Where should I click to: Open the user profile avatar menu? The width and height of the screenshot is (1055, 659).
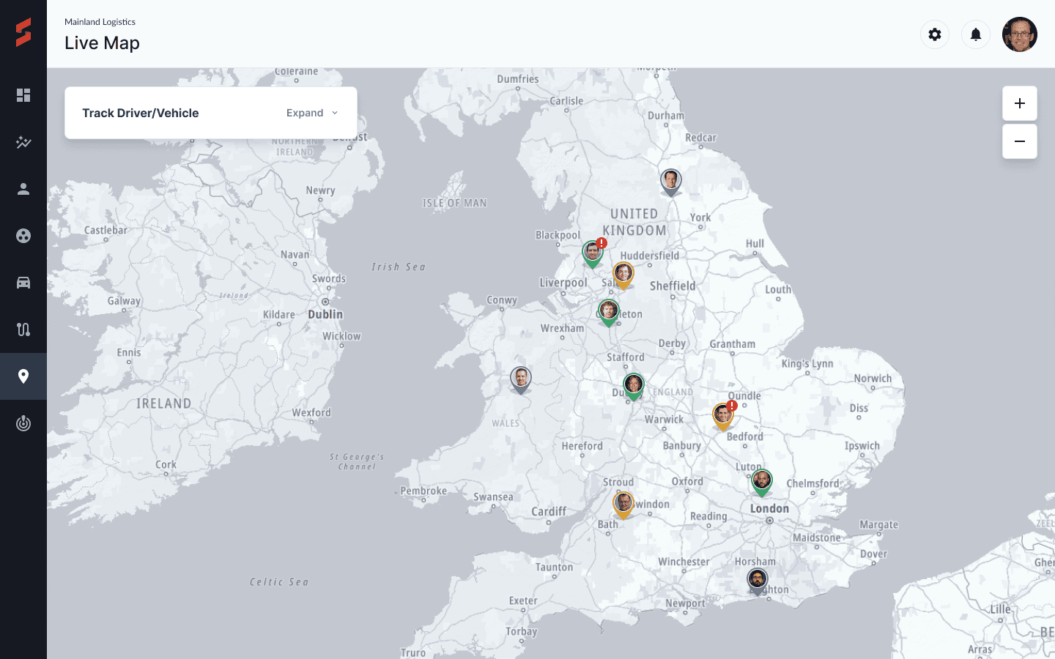click(1020, 34)
